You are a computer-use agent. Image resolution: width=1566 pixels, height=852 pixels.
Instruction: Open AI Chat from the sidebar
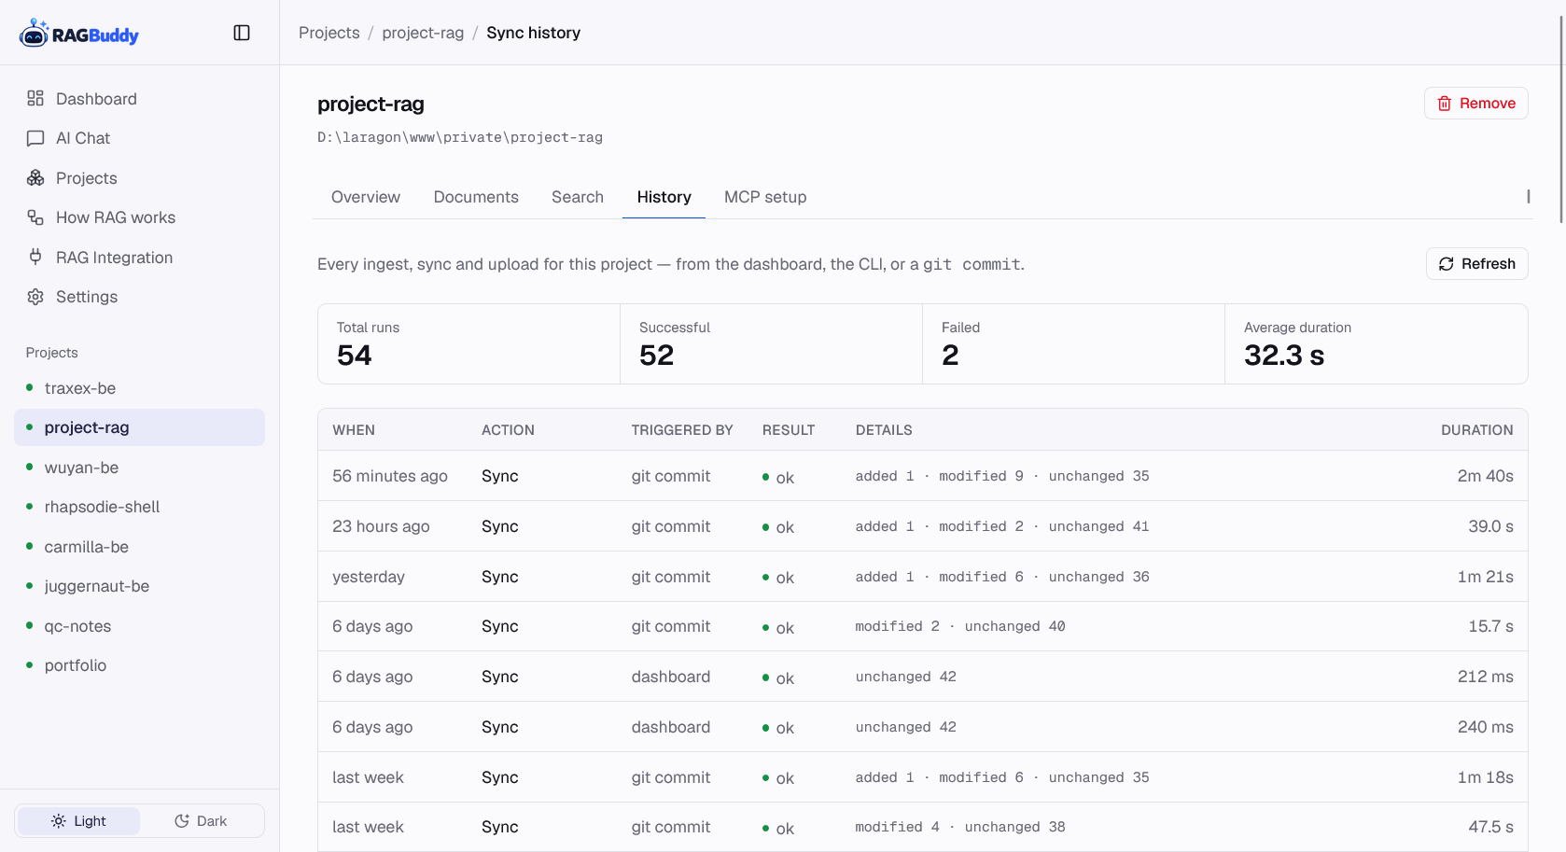point(140,138)
